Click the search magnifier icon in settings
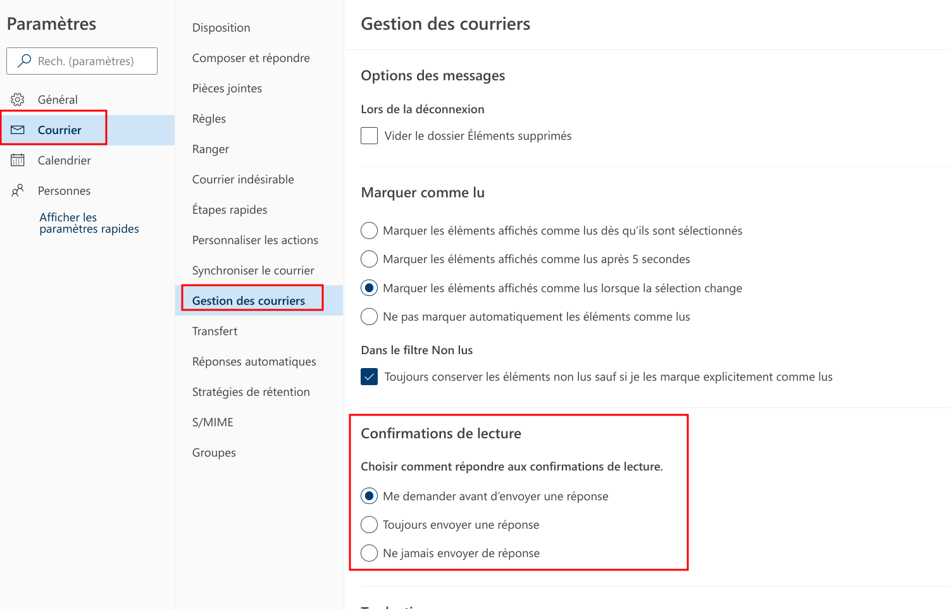 click(x=25, y=61)
